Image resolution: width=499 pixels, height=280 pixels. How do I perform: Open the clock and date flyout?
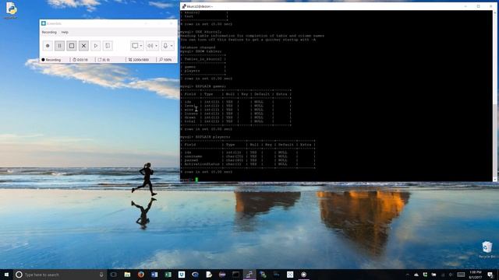click(476, 275)
